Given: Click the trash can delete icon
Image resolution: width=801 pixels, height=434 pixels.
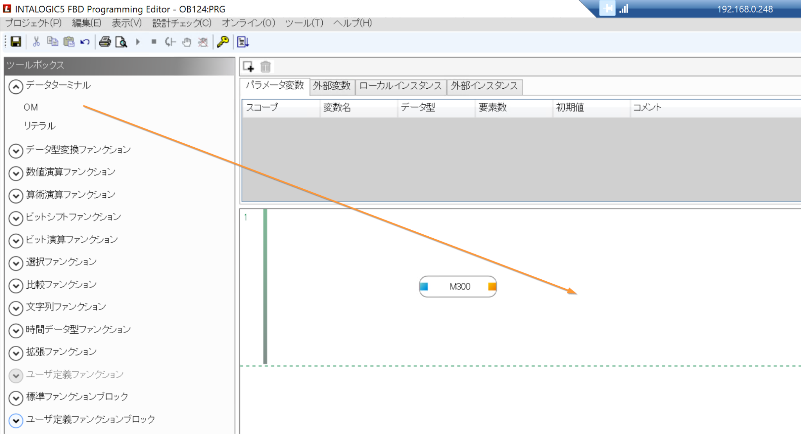Looking at the screenshot, I should pyautogui.click(x=266, y=67).
